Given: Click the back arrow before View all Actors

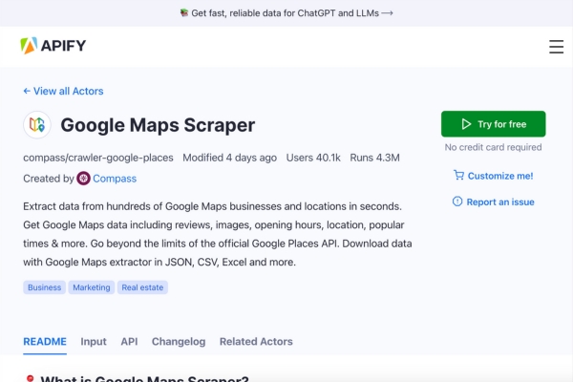Looking at the screenshot, I should pos(27,91).
